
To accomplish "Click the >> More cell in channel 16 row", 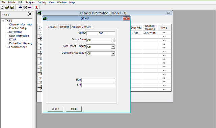I will (164, 89).
